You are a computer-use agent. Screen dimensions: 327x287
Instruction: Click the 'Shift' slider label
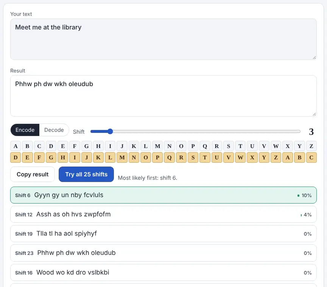click(79, 131)
